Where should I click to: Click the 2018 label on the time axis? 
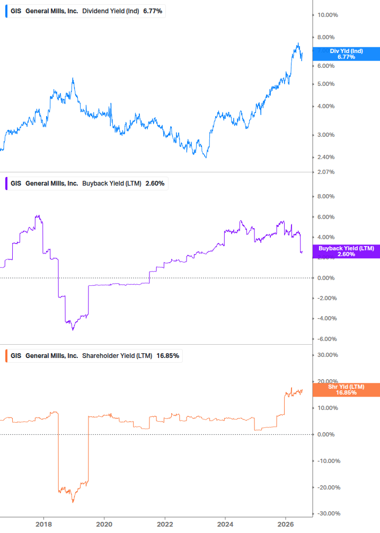click(44, 524)
